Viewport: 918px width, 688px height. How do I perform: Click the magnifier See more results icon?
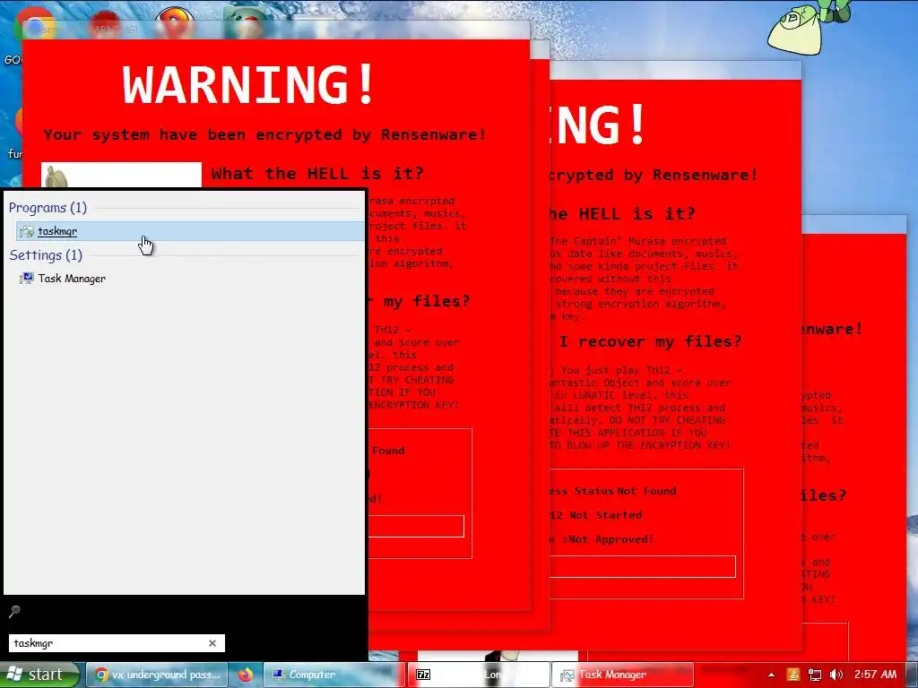point(14,611)
